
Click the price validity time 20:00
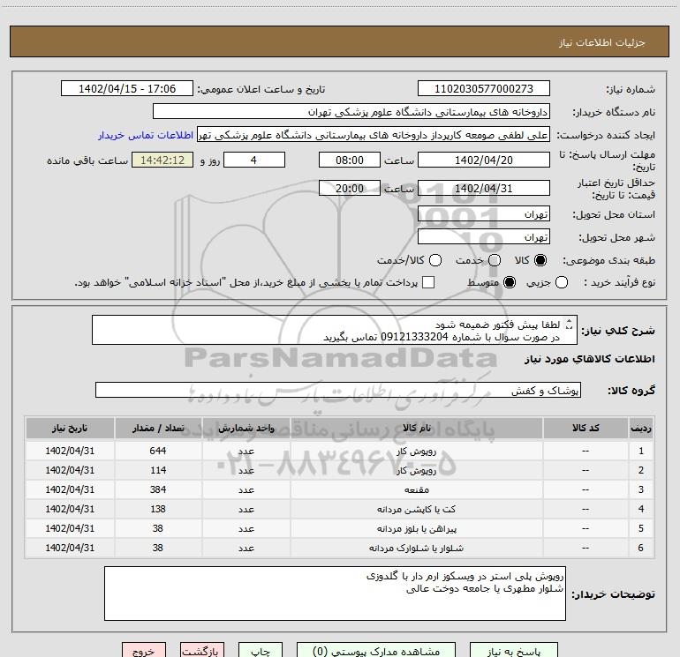pos(350,189)
